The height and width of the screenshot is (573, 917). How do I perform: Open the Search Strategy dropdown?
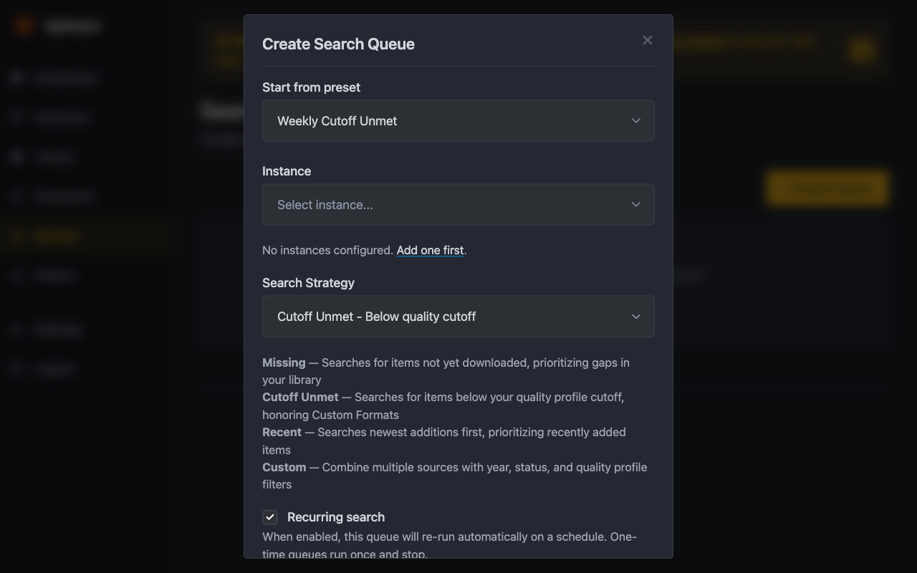click(458, 316)
